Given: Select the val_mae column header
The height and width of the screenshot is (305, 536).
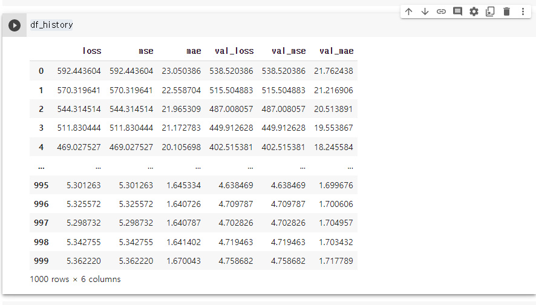Looking at the screenshot, I should click(x=336, y=51).
